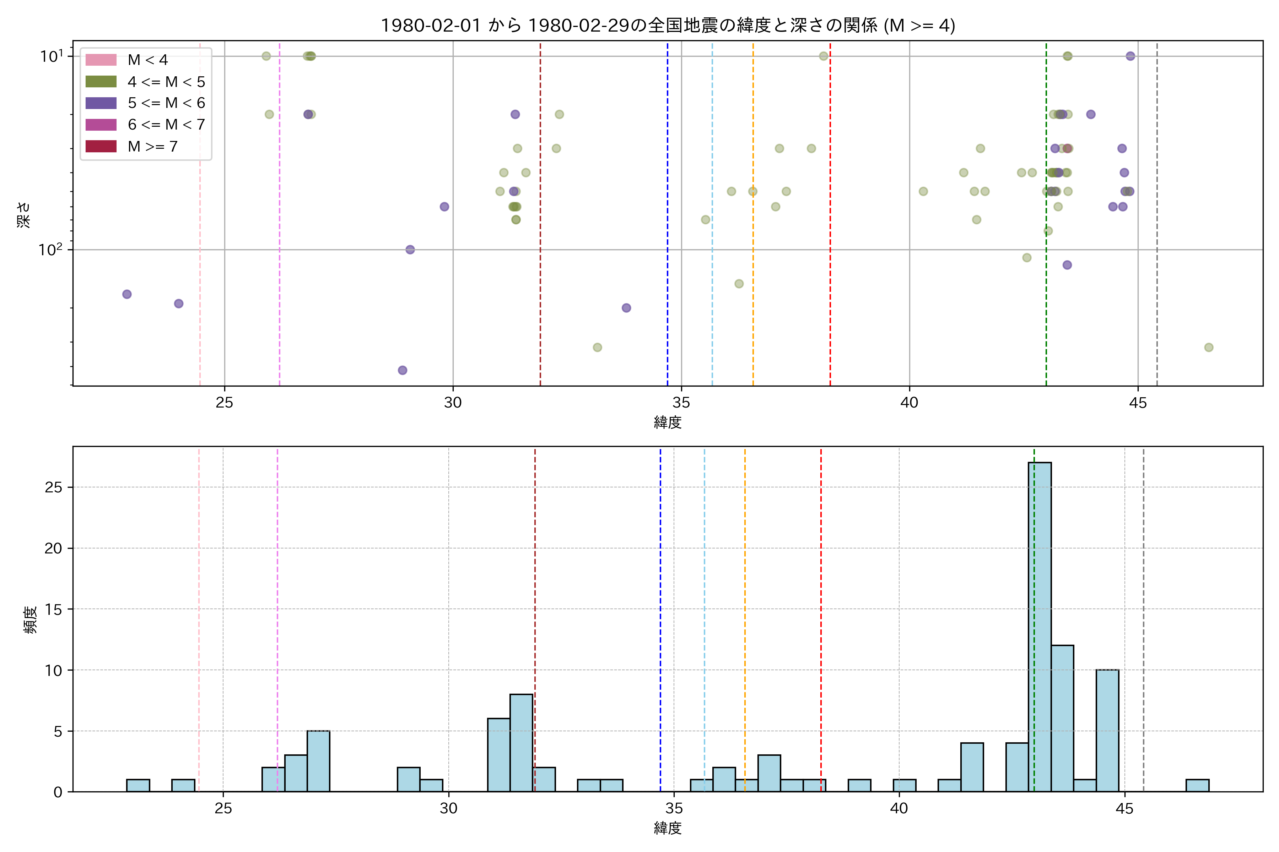The image size is (1279, 852).
Task: Click the histogram bar of height 8 near 31.5
Action: 521,743
